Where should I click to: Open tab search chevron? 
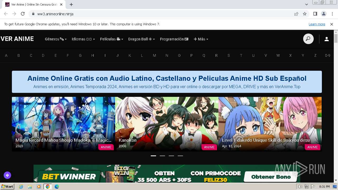(x=306, y=4)
